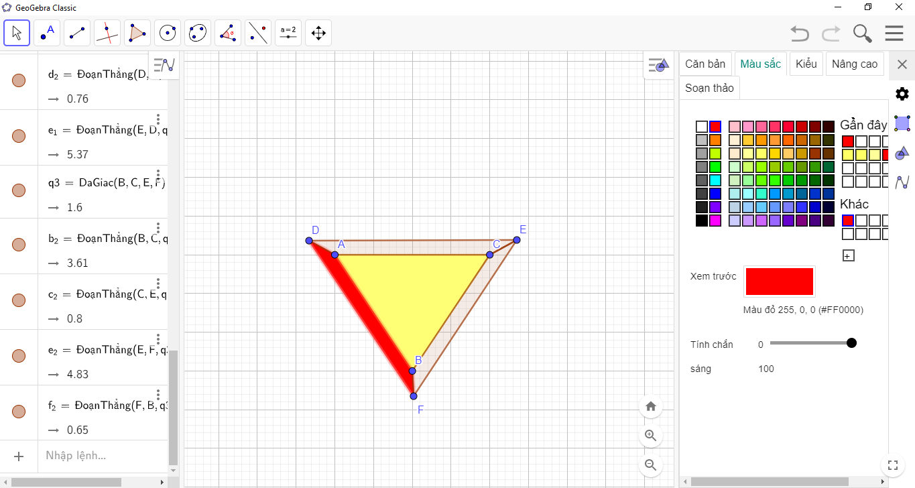This screenshot has width=915, height=488.
Task: Activate the Move Graphics View tool
Action: coord(318,33)
